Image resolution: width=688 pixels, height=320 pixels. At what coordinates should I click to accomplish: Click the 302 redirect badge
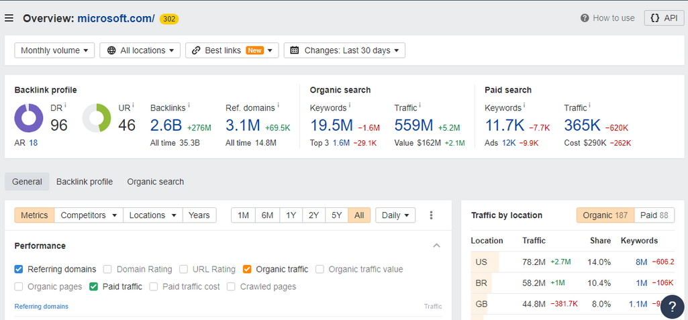pyautogui.click(x=169, y=19)
